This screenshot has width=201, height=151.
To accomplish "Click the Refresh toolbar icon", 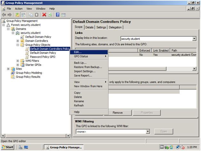I will pos(50,15).
